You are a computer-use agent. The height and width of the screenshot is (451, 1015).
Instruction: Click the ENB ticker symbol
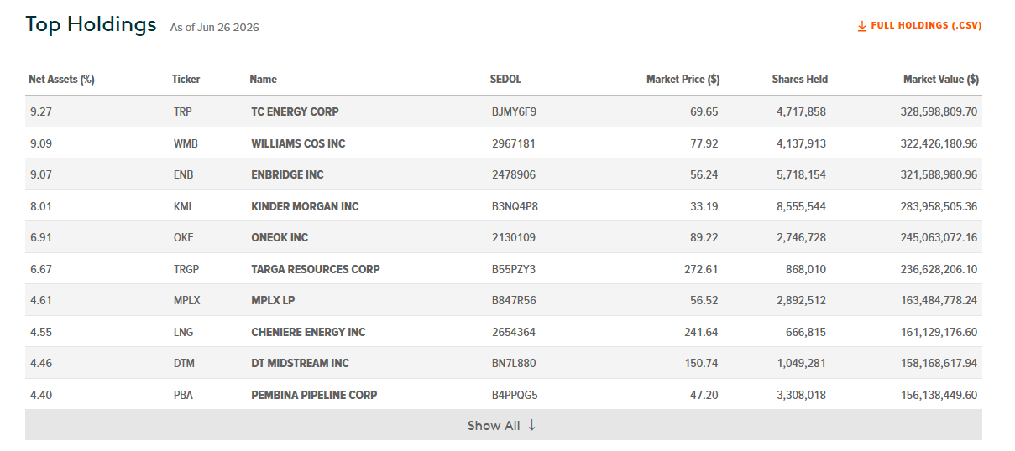pos(183,174)
